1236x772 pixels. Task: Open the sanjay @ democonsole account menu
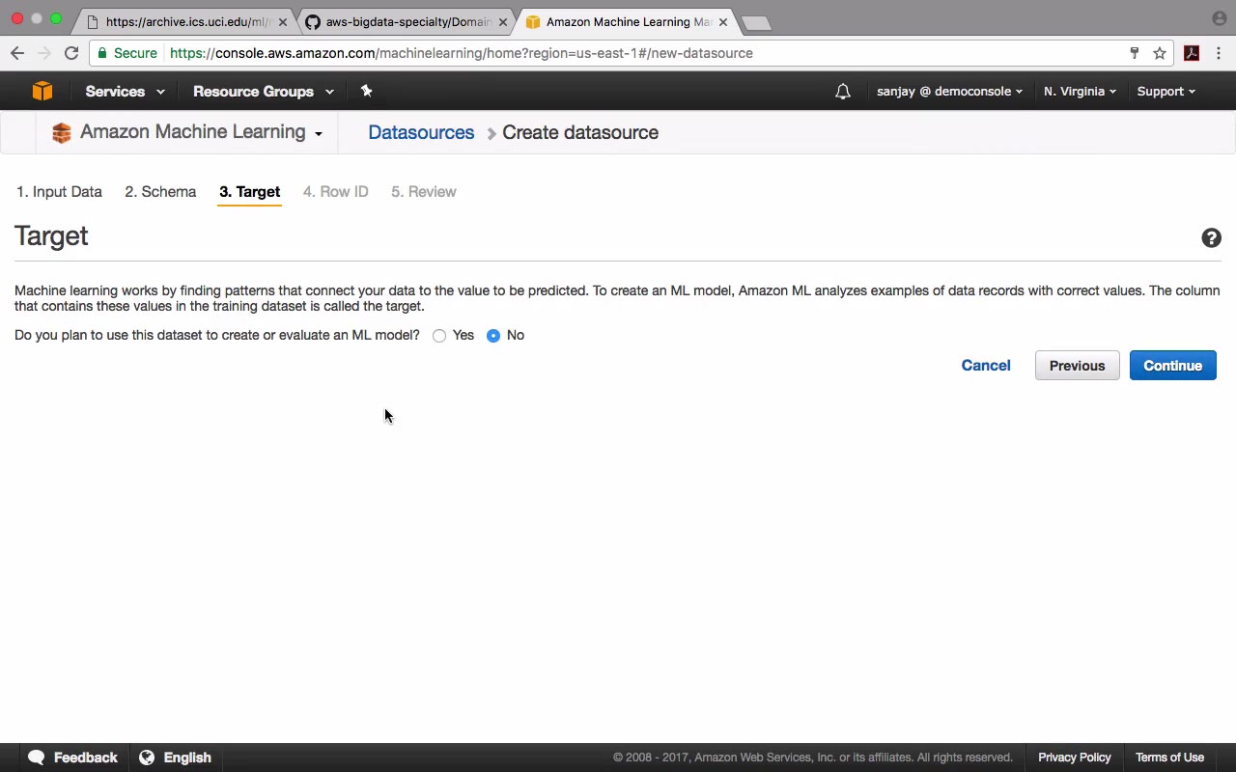pos(949,92)
